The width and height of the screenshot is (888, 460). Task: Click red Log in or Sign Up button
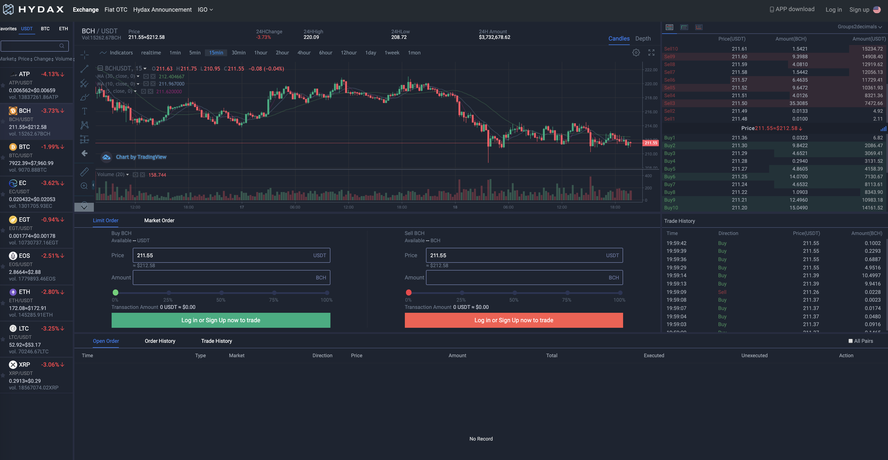click(x=514, y=320)
